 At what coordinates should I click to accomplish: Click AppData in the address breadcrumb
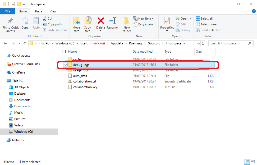117,43
